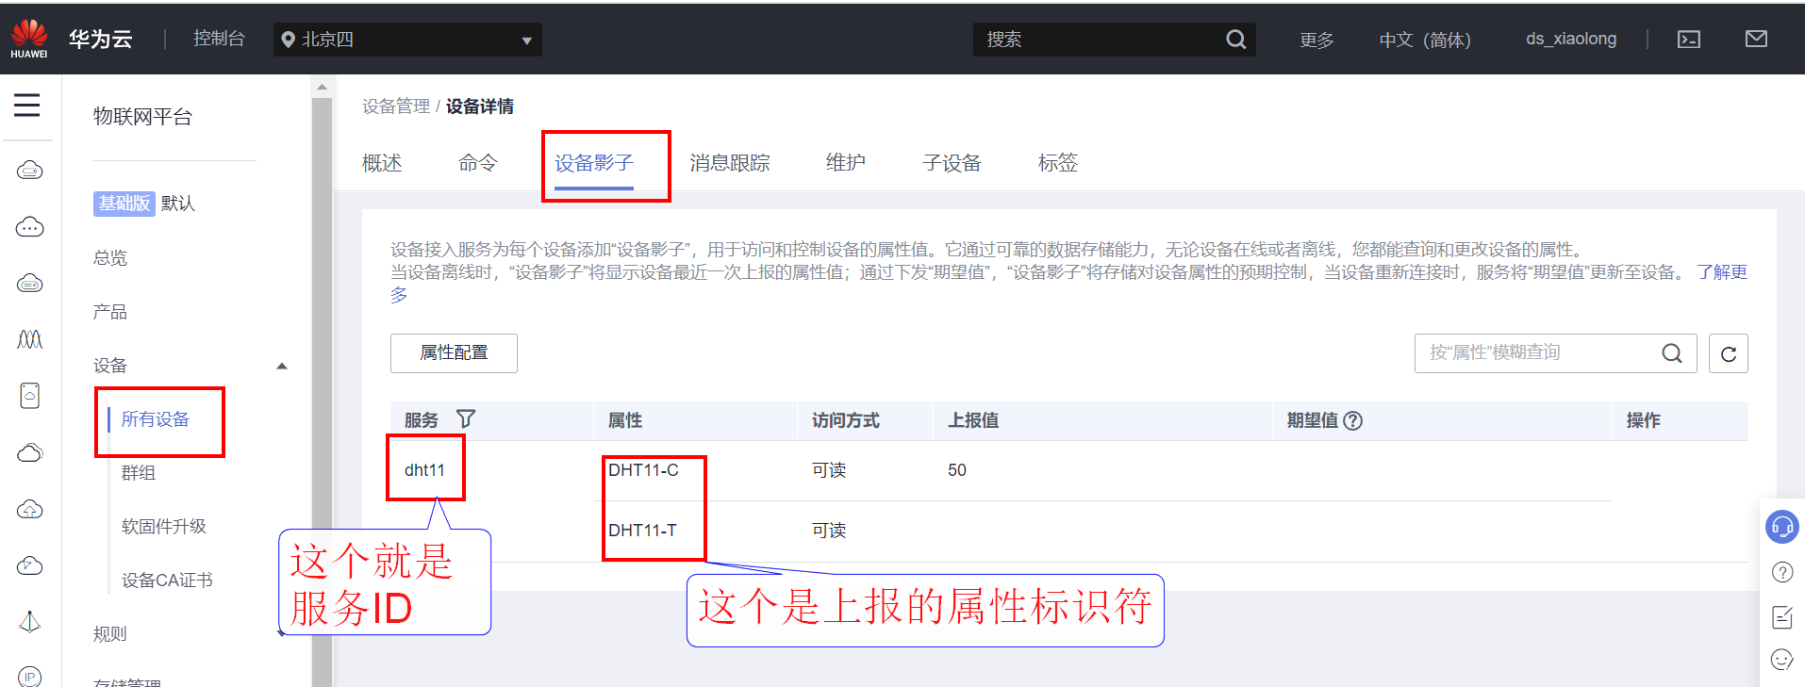Click the help icon beside 期望值

1352,420
